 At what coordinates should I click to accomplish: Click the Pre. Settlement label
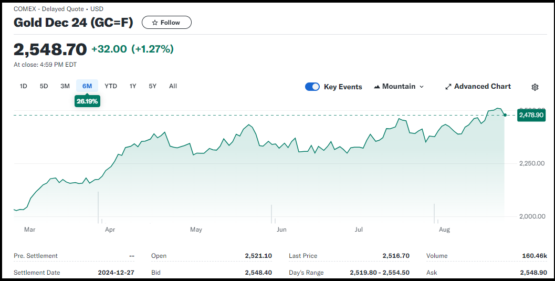point(36,255)
